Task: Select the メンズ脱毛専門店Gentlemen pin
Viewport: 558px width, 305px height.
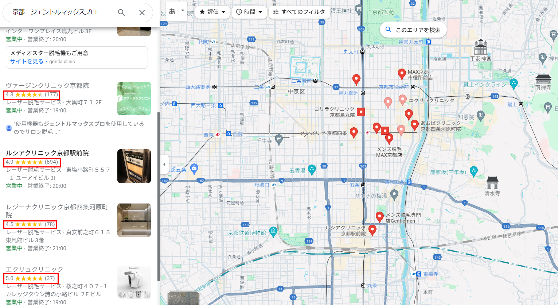Action: tap(380, 217)
